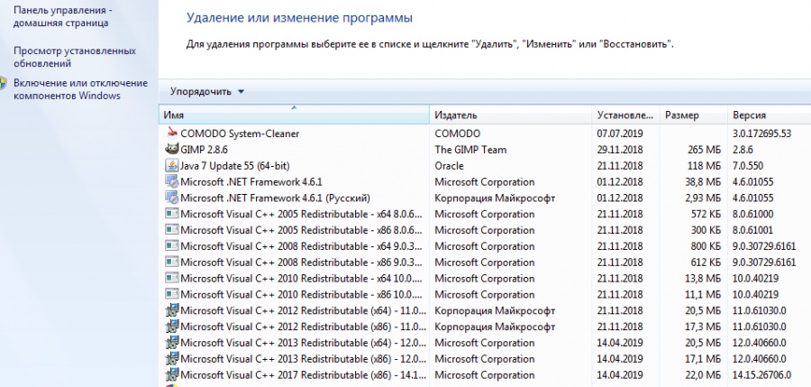Click icon of Visual C++ 2017 (x86) row
The height and width of the screenshot is (387, 811).
pos(172,375)
